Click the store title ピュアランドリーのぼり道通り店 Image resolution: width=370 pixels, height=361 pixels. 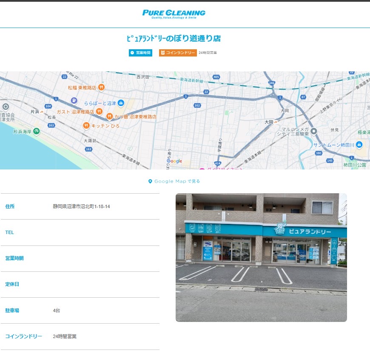(174, 38)
